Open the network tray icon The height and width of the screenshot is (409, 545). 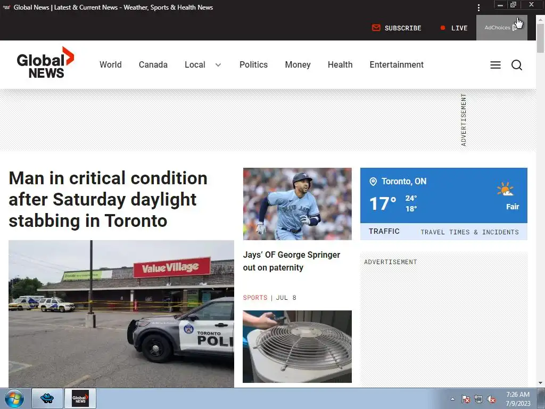click(x=478, y=399)
